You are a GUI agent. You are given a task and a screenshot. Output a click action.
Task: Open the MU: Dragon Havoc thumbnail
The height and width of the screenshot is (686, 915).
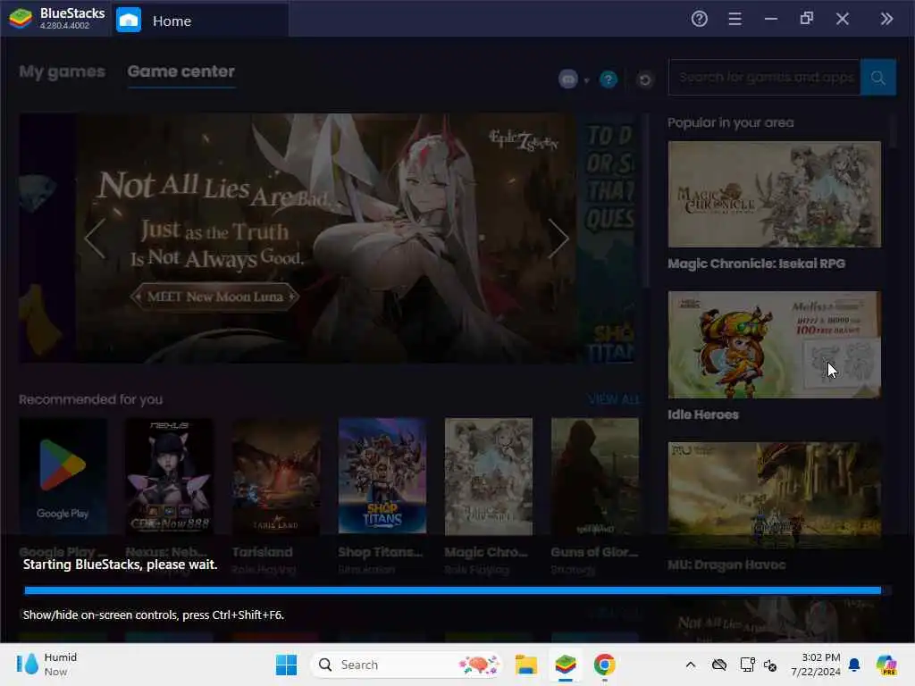[775, 495]
